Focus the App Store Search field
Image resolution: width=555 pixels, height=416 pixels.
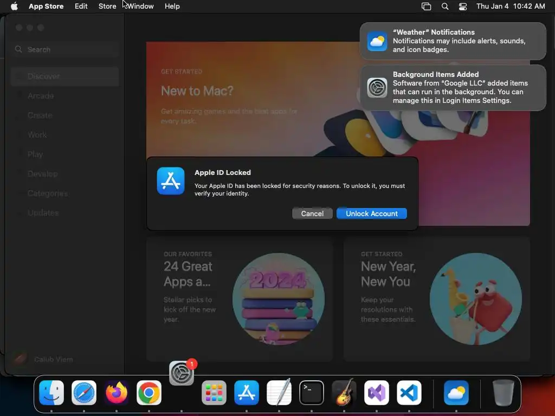65,49
